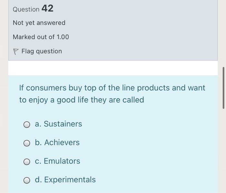Mark the radio button for option c

(x=27, y=162)
